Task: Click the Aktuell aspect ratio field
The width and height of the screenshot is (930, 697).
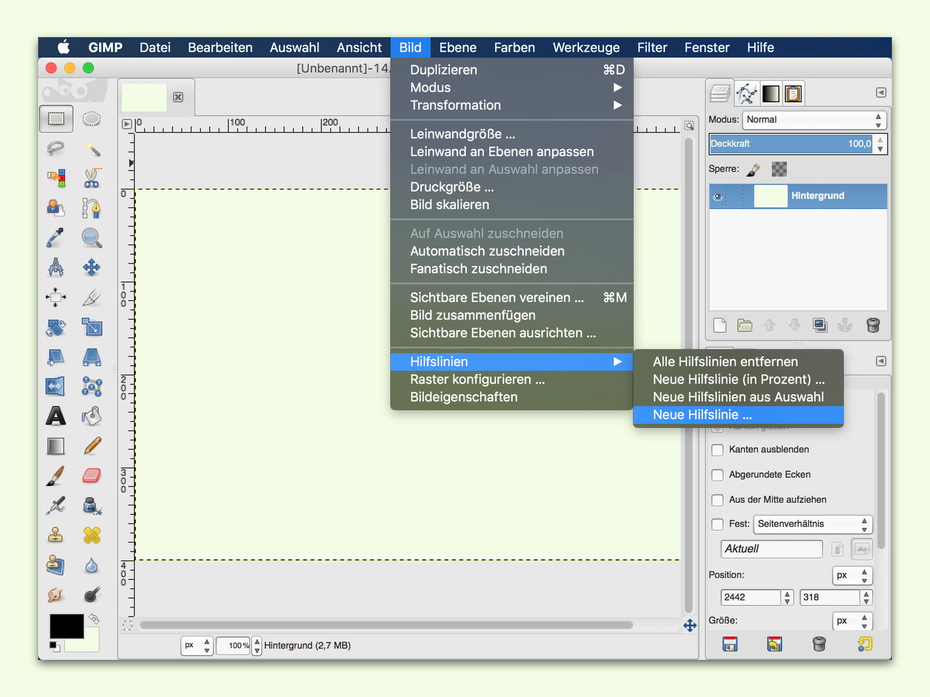Action: [x=772, y=549]
